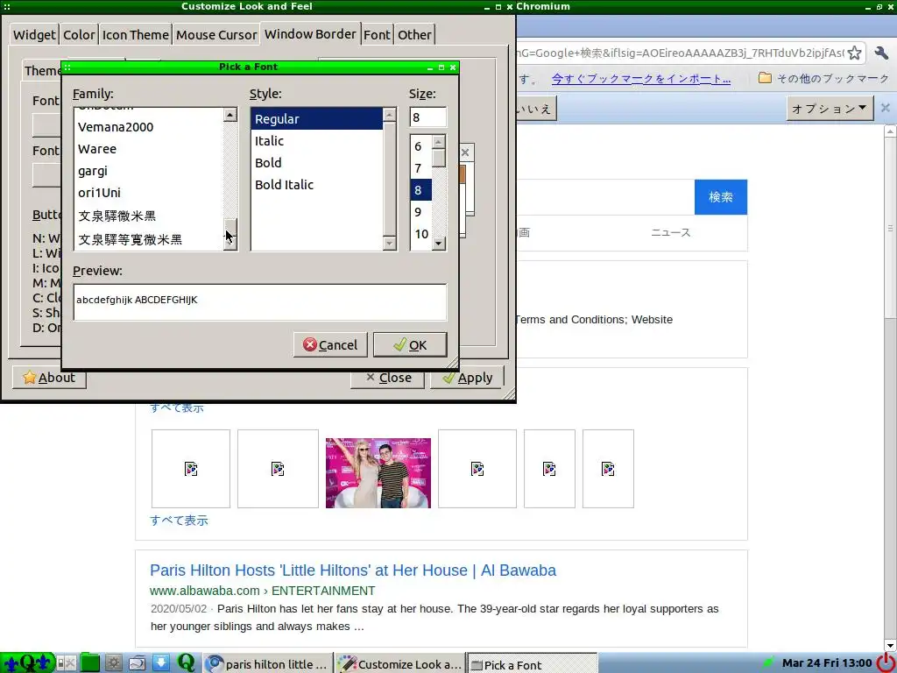897x673 pixels.
Task: Select the Window Border tab
Action: pos(310,34)
